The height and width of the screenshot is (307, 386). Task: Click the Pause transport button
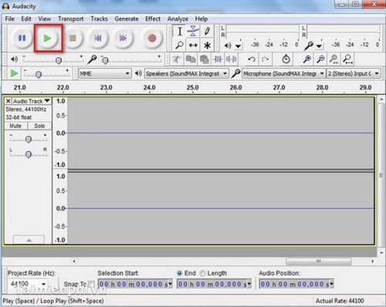pyautogui.click(x=22, y=39)
